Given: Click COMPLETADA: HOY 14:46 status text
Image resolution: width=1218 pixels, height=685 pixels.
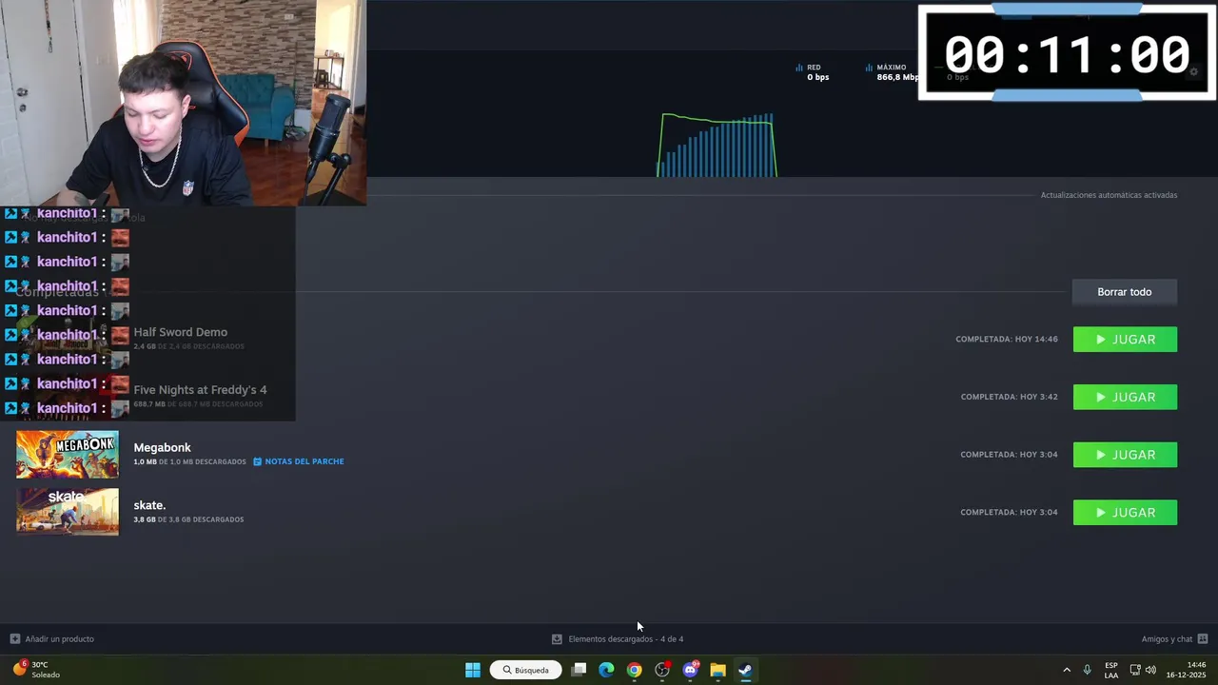Looking at the screenshot, I should (x=1007, y=340).
